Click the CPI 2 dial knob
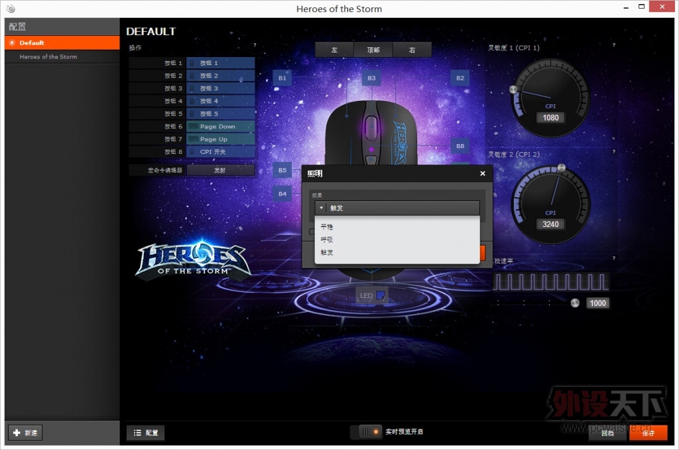 pyautogui.click(x=561, y=167)
